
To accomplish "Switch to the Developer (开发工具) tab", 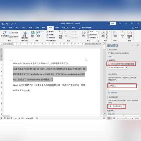I will pos(65,28).
